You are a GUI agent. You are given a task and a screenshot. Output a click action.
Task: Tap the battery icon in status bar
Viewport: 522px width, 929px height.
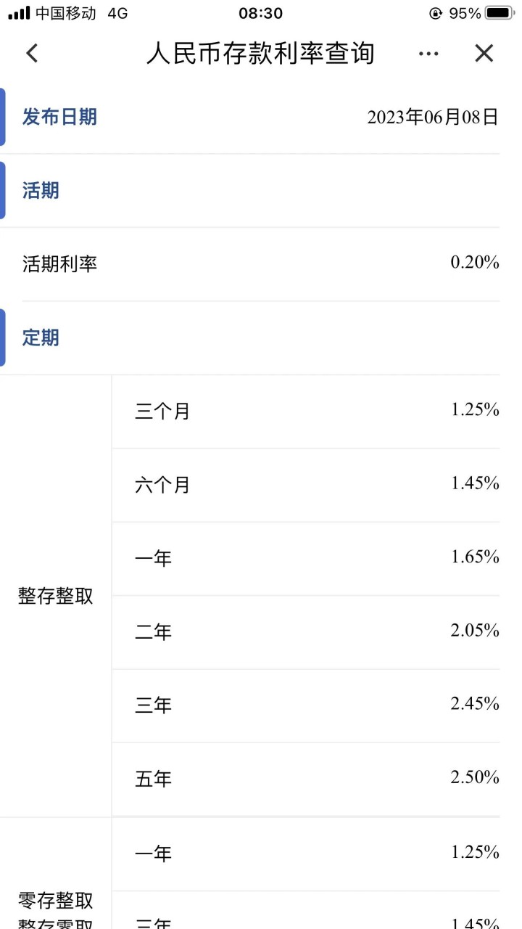tap(500, 13)
